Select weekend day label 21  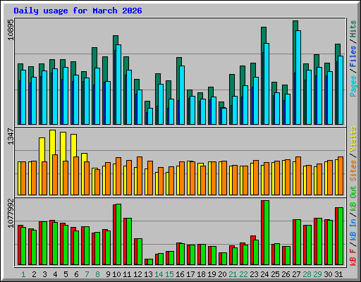(233, 274)
